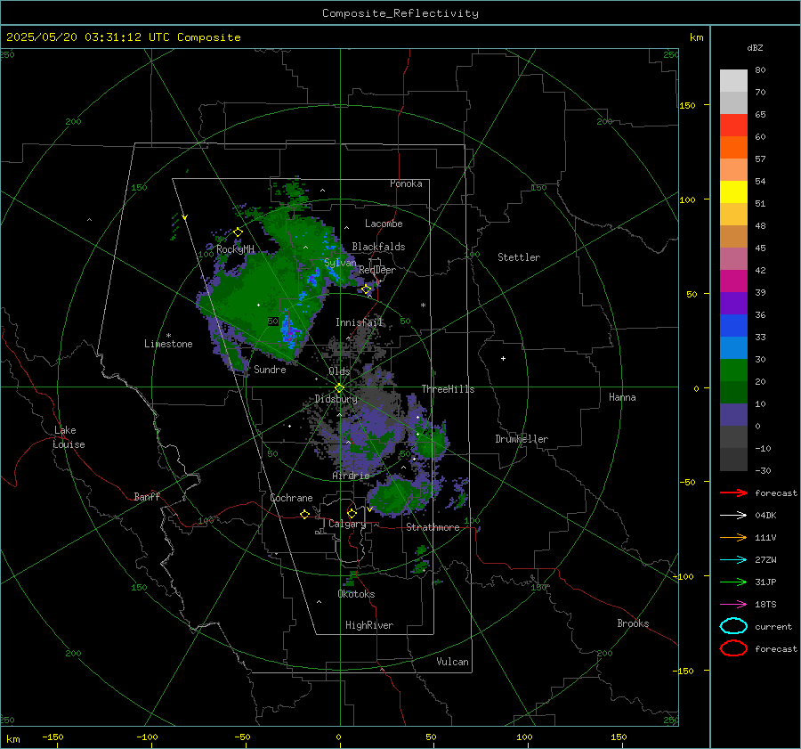Click the yellow radar-site diamond below Olds
The width and height of the screenshot is (801, 749).
[339, 388]
